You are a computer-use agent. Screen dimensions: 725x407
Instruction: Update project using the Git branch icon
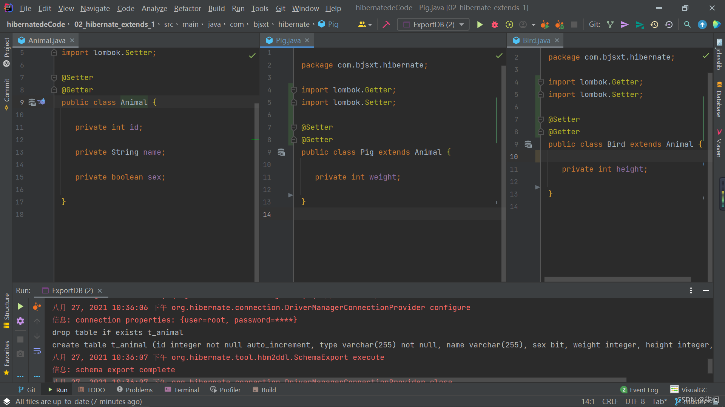pyautogui.click(x=610, y=25)
